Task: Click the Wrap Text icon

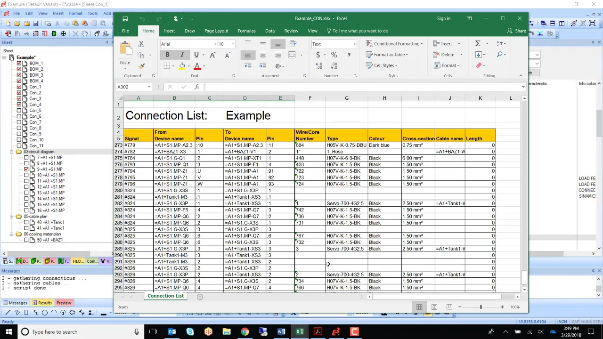Action: [293, 44]
